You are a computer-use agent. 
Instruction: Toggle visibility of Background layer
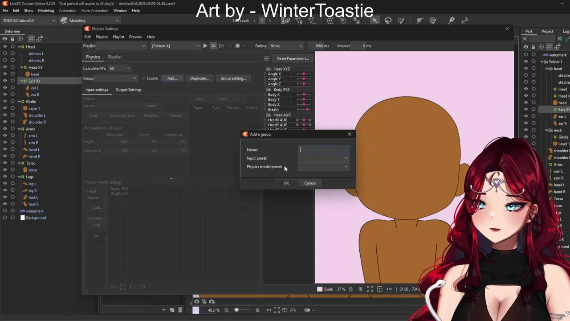(5, 218)
